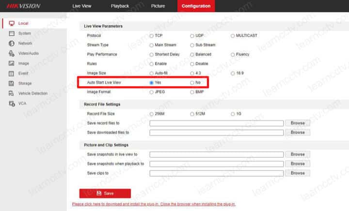Image resolution: width=349 pixels, height=211 pixels.
Task: Click the Storage disk icon
Action: pos(12,83)
